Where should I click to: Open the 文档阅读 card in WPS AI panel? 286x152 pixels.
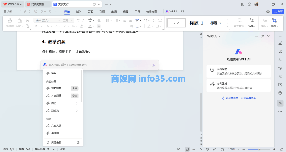click(239, 71)
